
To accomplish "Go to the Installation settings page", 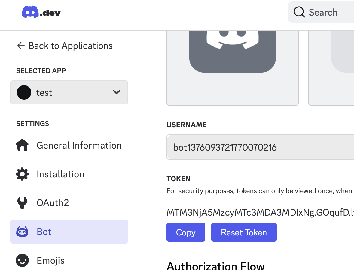I will [x=60, y=174].
